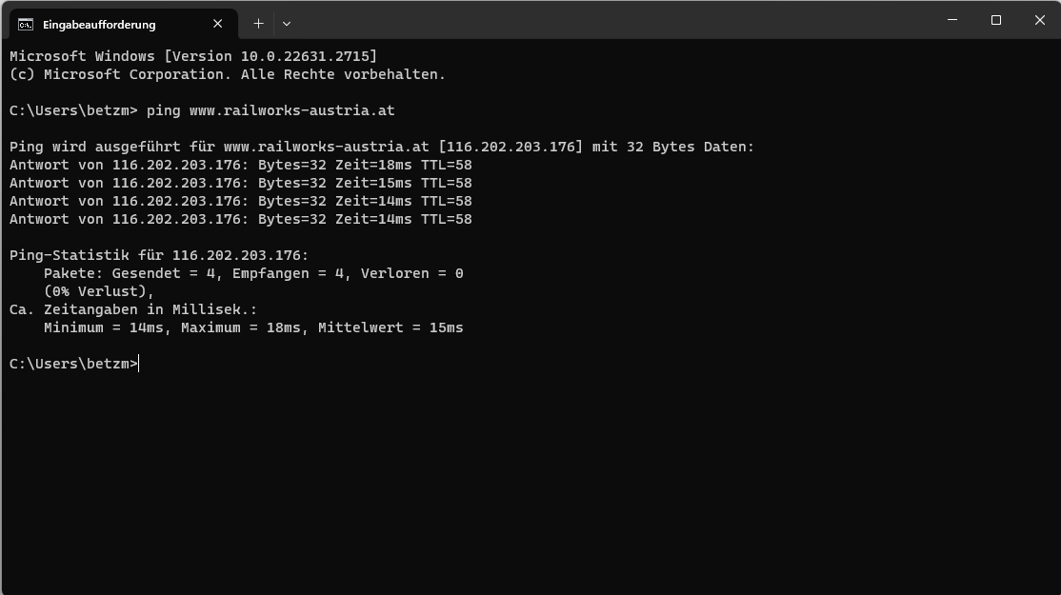This screenshot has height=595, width=1061.
Task: Close the terminal window
Action: tap(1040, 20)
